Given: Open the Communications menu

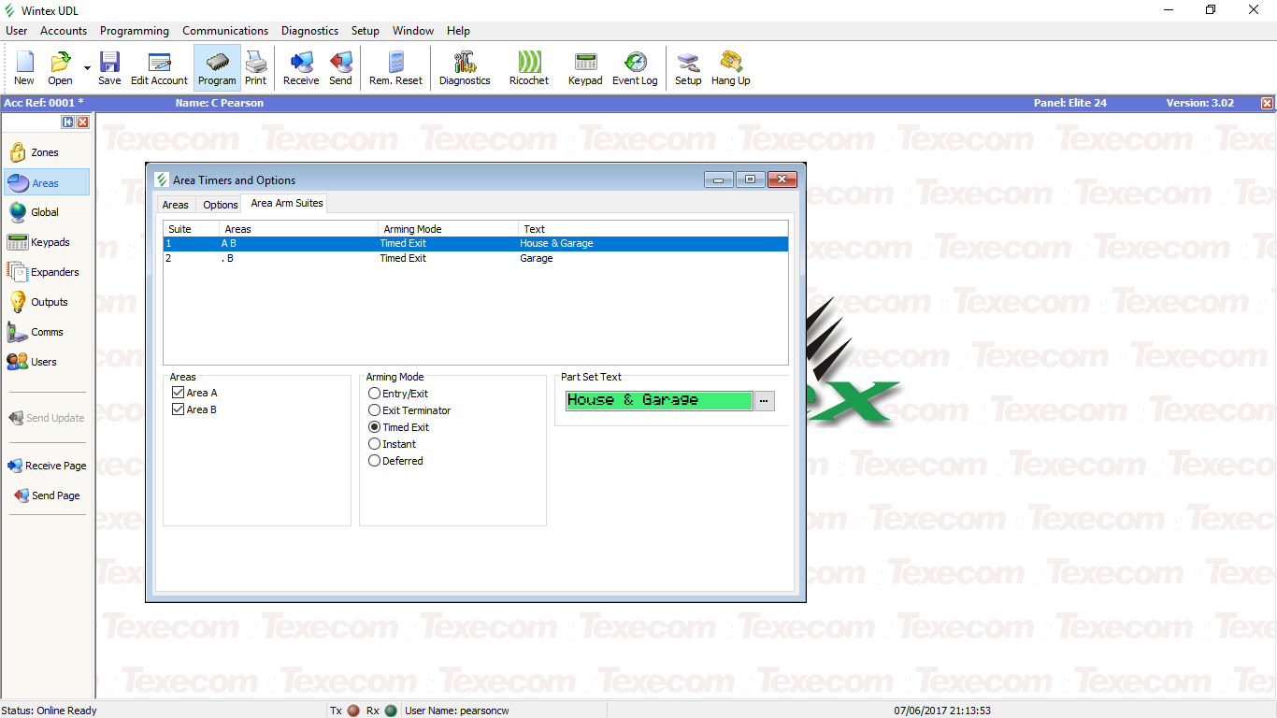Looking at the screenshot, I should point(225,31).
